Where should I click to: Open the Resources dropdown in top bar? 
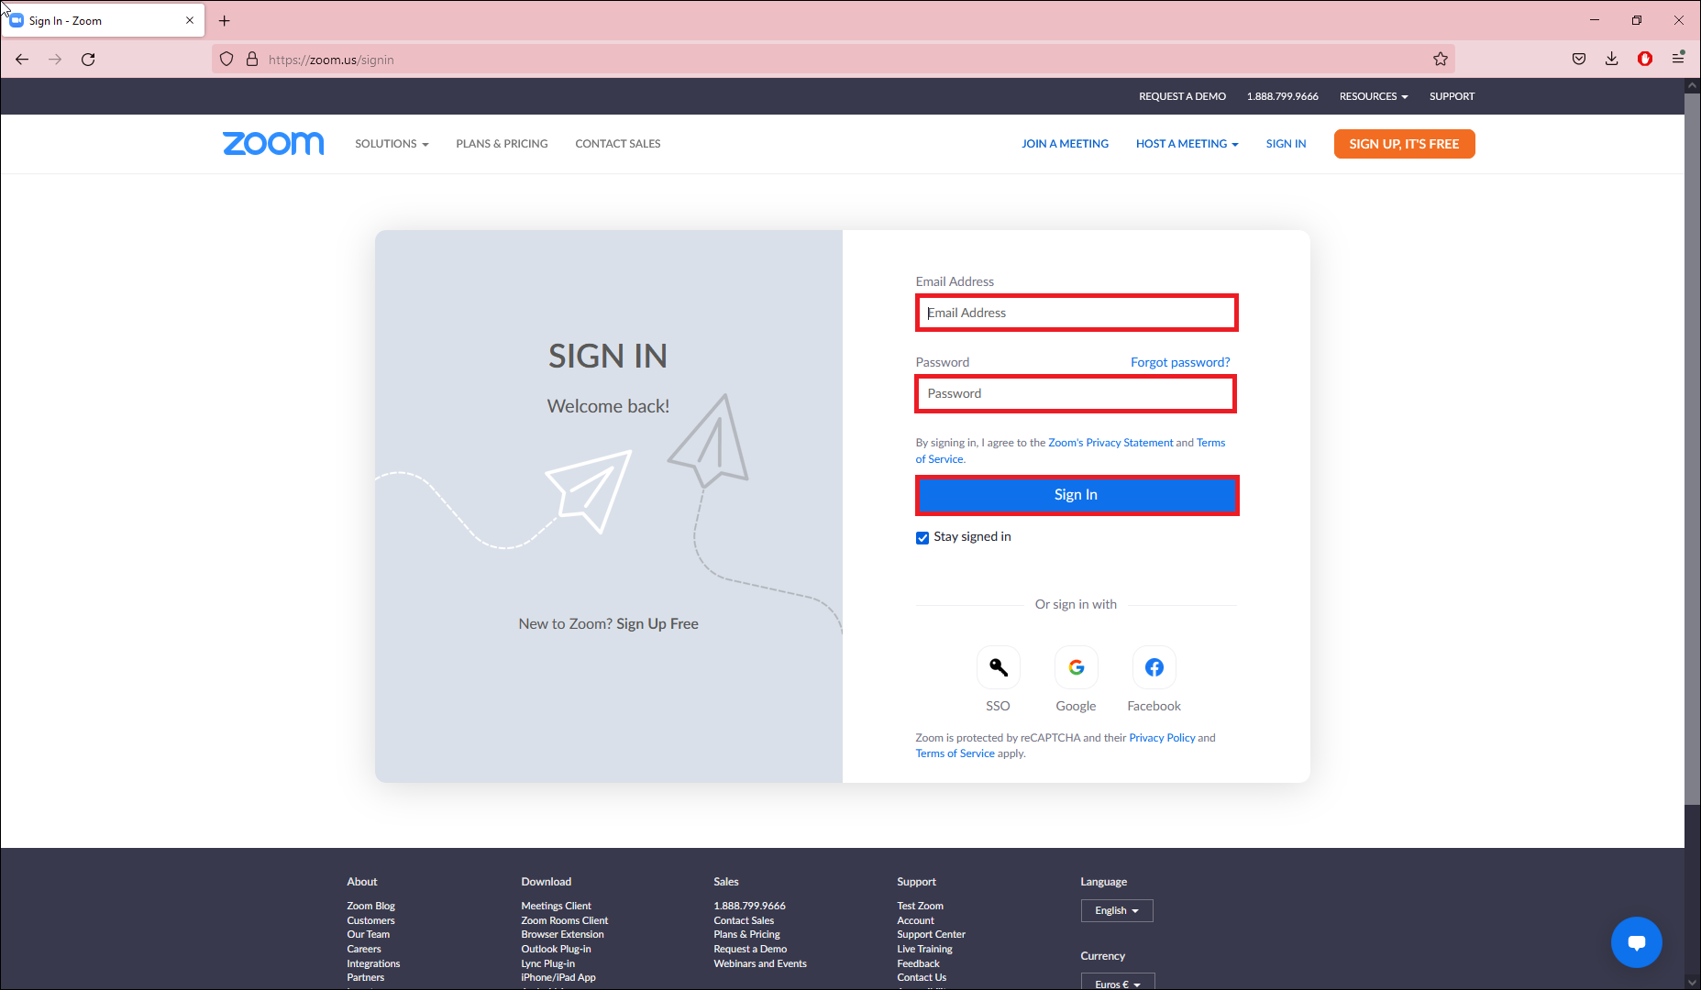1373,96
